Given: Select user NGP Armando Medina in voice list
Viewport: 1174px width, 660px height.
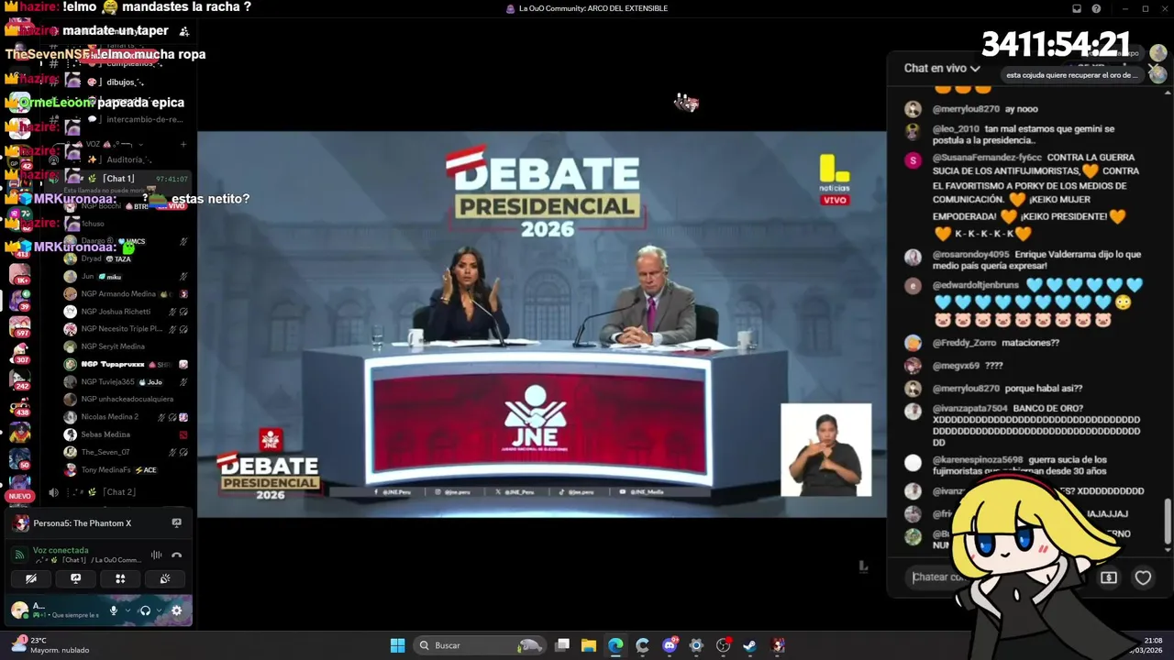Looking at the screenshot, I should click(x=118, y=294).
